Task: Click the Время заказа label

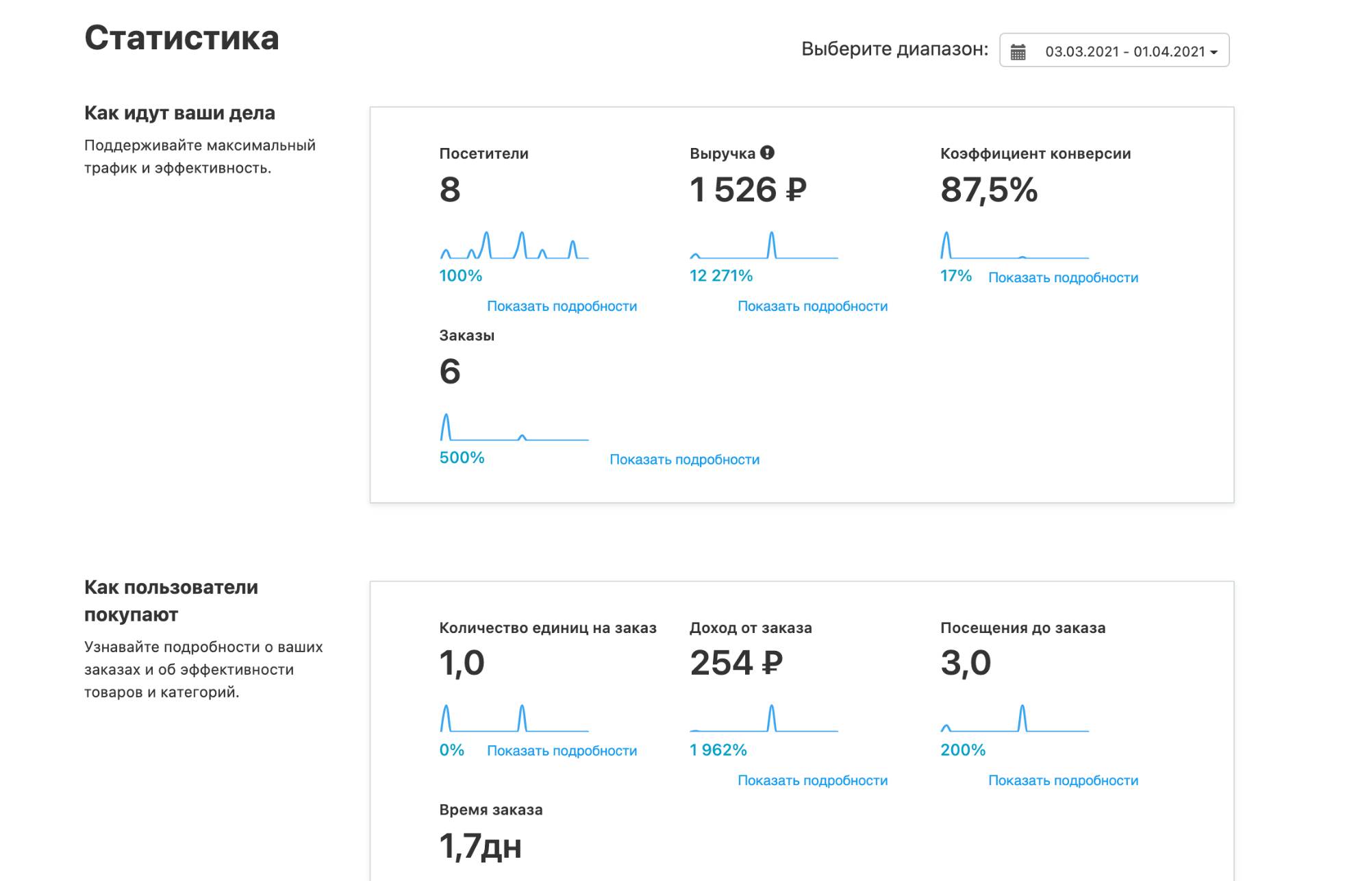Action: pyautogui.click(x=491, y=810)
